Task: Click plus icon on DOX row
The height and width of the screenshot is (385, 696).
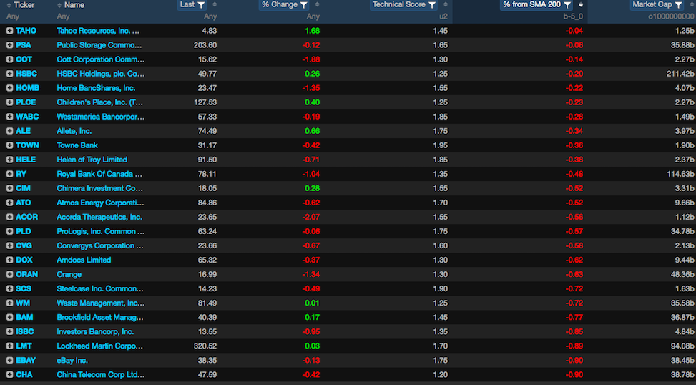Action: tap(9, 260)
